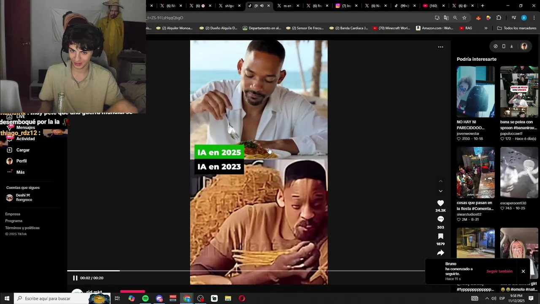Image resolution: width=540 pixels, height=304 pixels.
Task: Open a new browser tab
Action: point(483,6)
